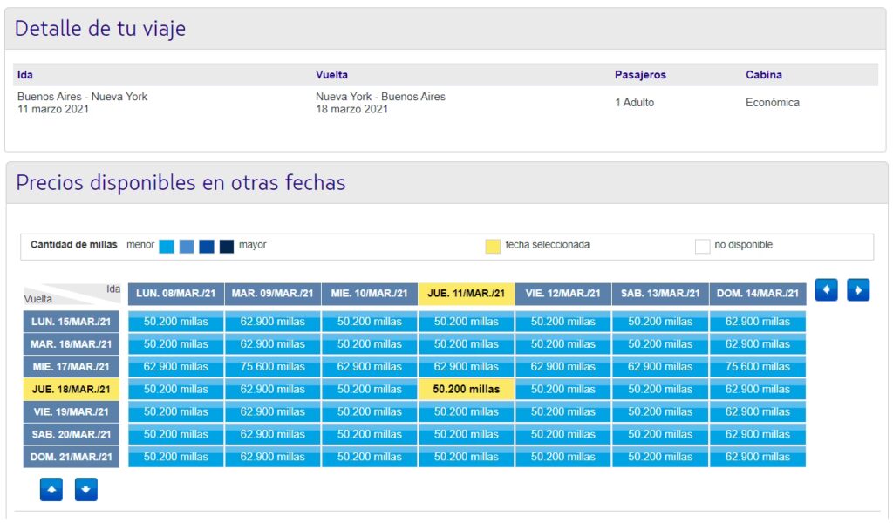Viewport: 893px width, 523px height.
Task: Choose 50.200 millas for MIE. 10 and VIE. 19
Action: pos(370,411)
